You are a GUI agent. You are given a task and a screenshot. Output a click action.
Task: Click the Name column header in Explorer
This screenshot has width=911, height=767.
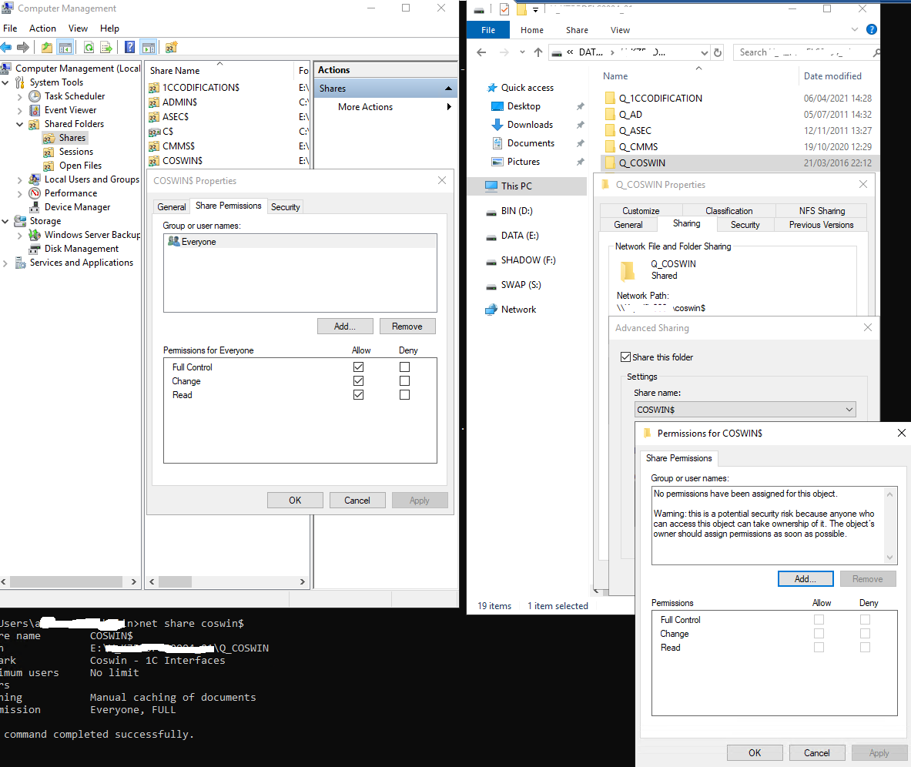[615, 76]
